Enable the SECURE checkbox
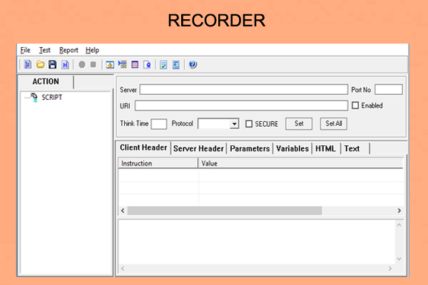Viewport: 428px width, 285px height. pyautogui.click(x=249, y=124)
